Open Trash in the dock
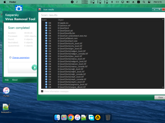 [x=108, y=117]
